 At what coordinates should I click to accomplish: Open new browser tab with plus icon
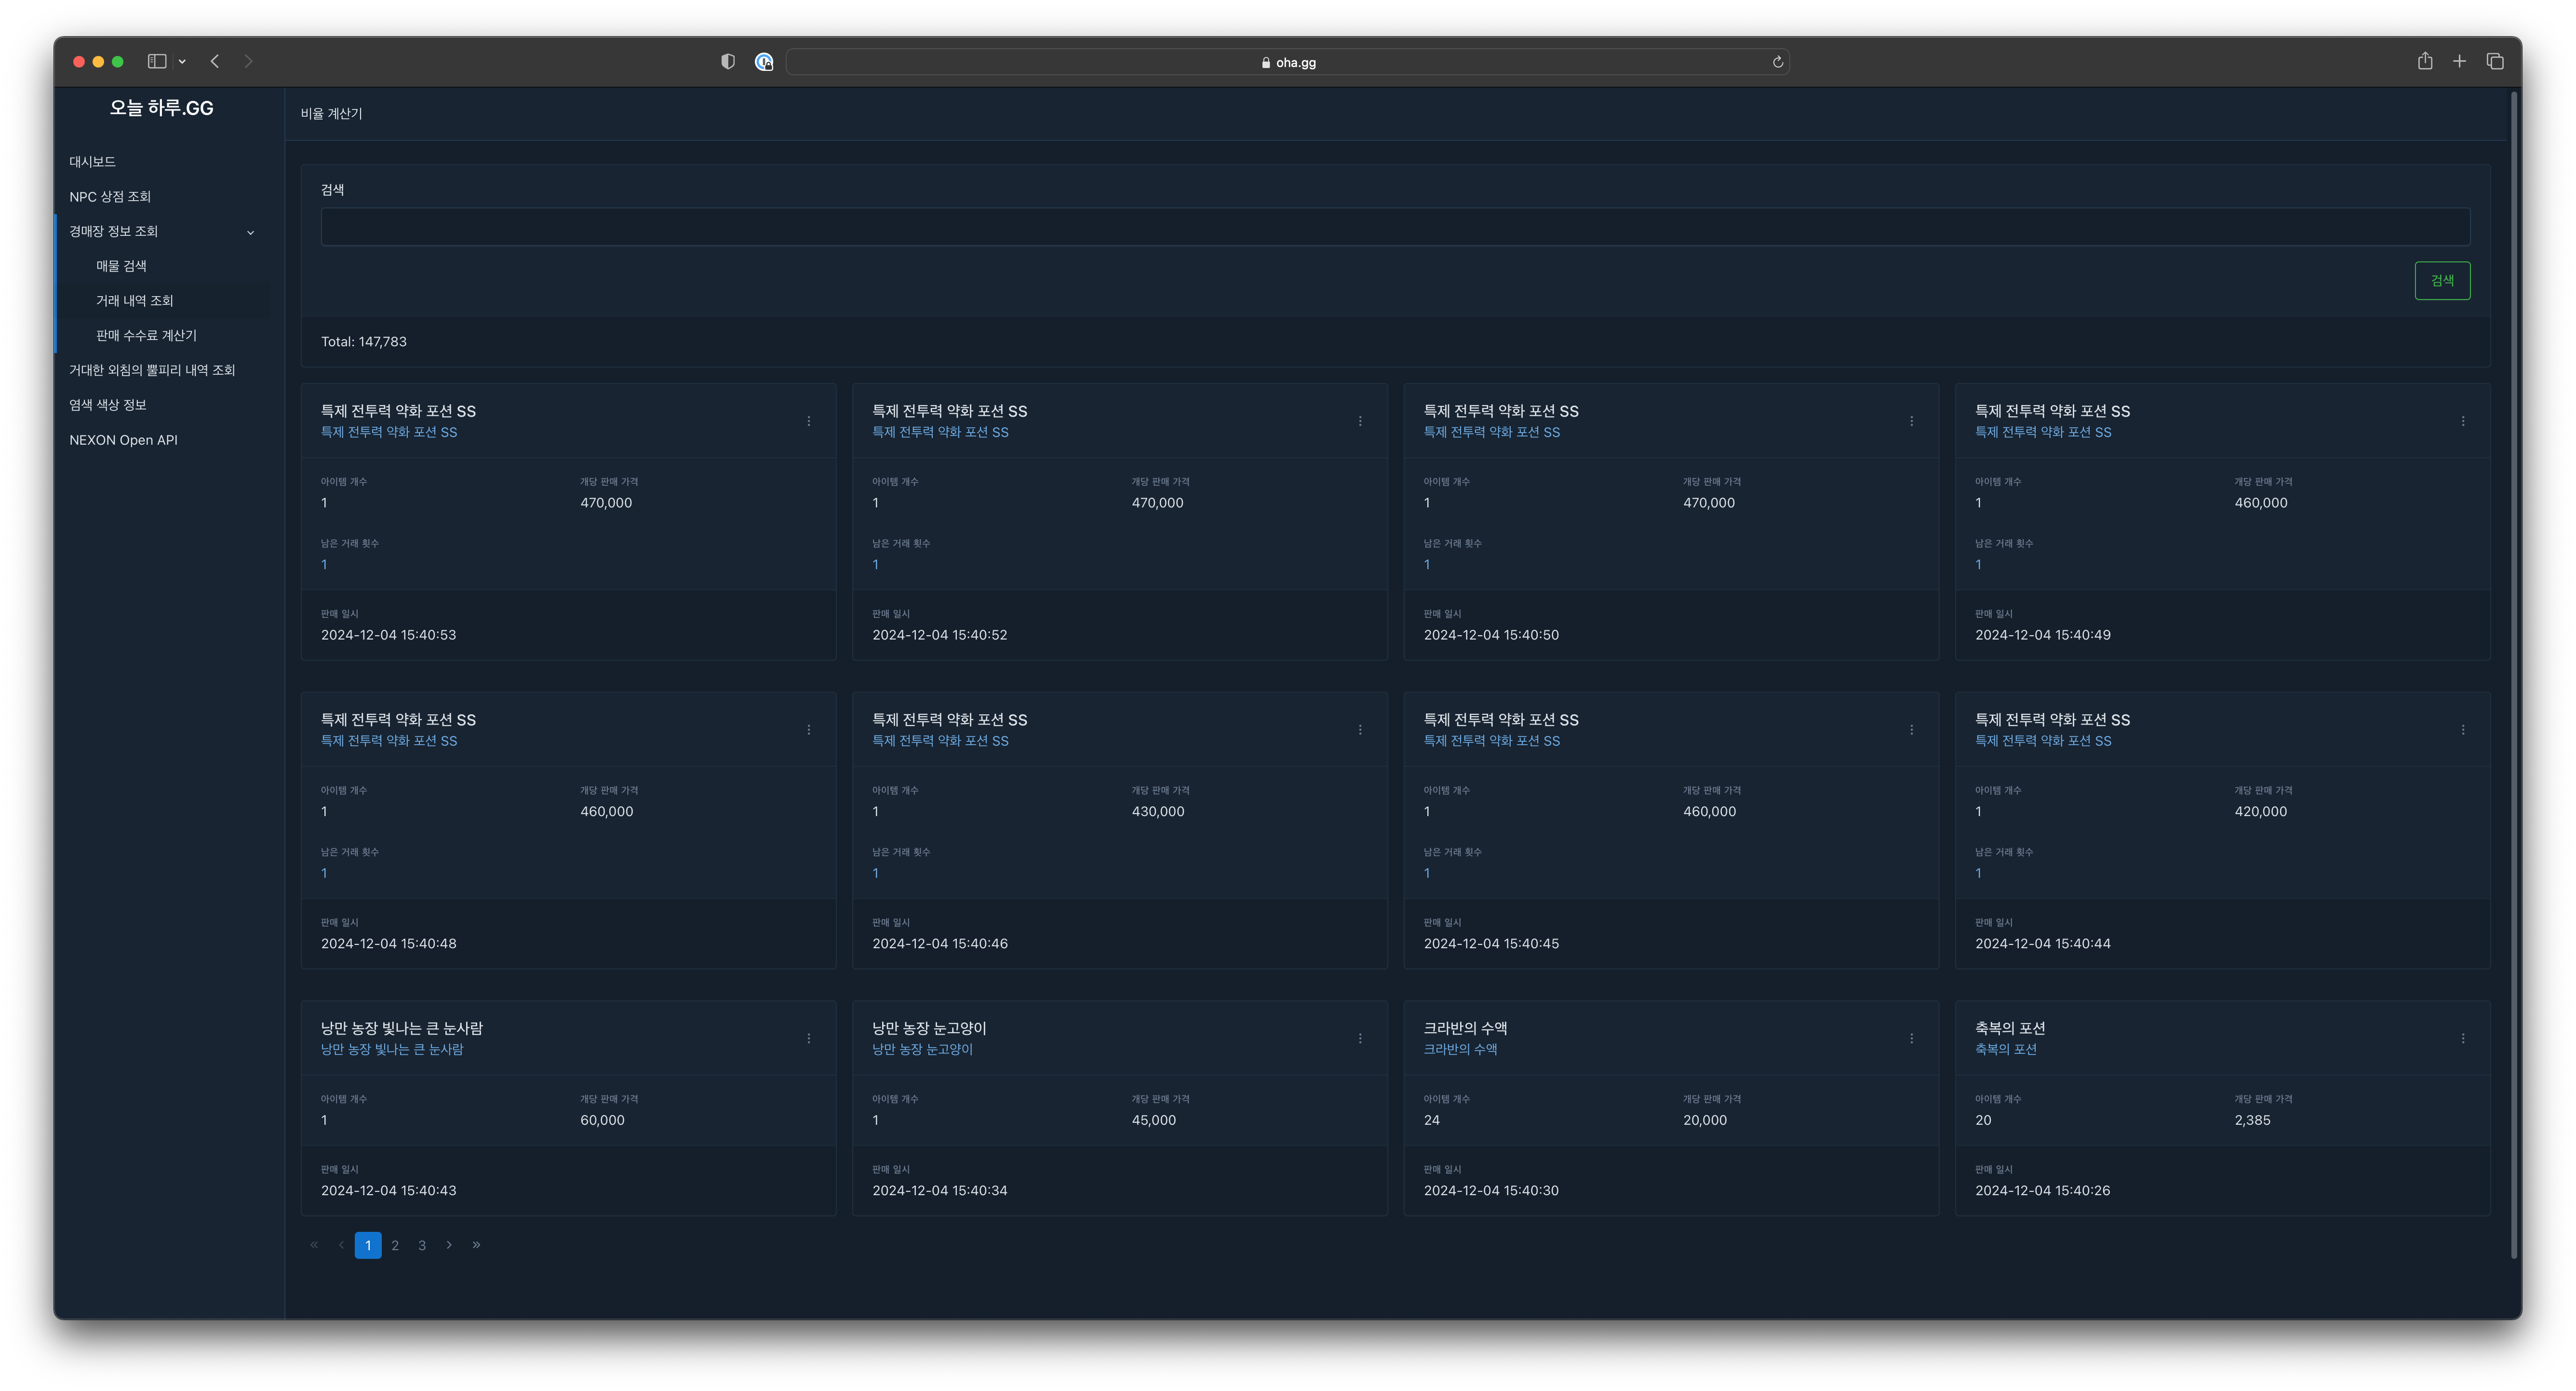(2459, 62)
